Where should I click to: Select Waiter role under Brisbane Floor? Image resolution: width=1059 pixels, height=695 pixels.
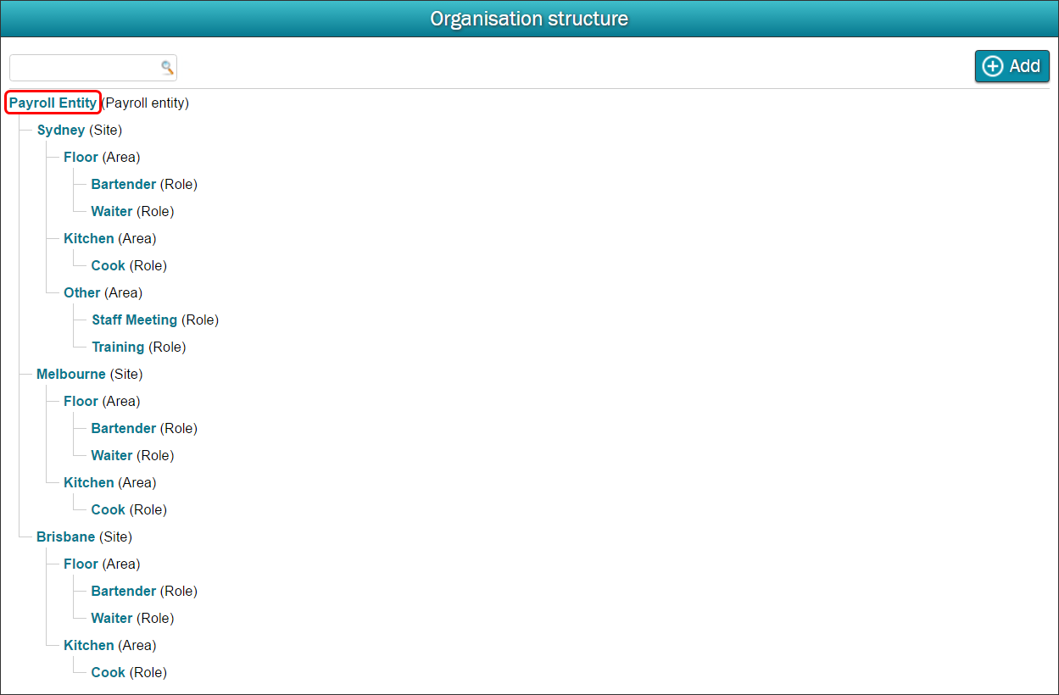click(x=112, y=618)
